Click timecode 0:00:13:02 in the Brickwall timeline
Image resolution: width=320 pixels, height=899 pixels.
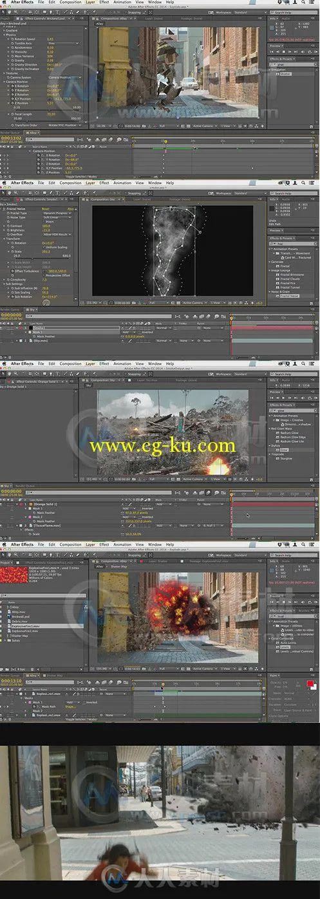tap(13, 138)
